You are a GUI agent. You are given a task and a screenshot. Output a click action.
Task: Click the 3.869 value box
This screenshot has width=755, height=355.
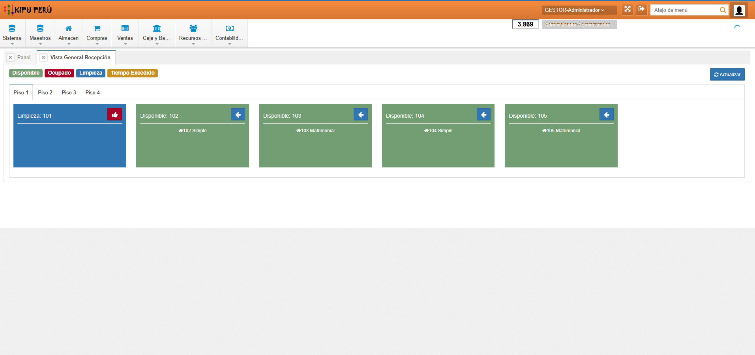(x=525, y=24)
